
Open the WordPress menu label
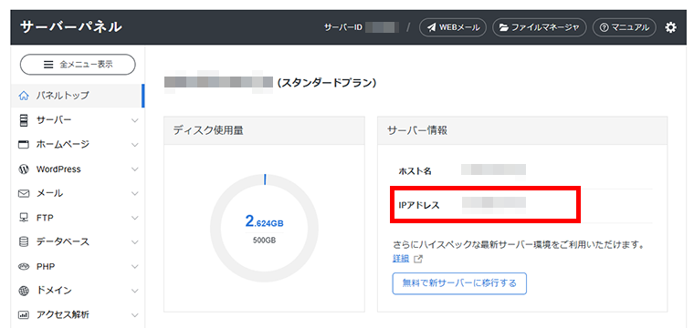tap(58, 169)
